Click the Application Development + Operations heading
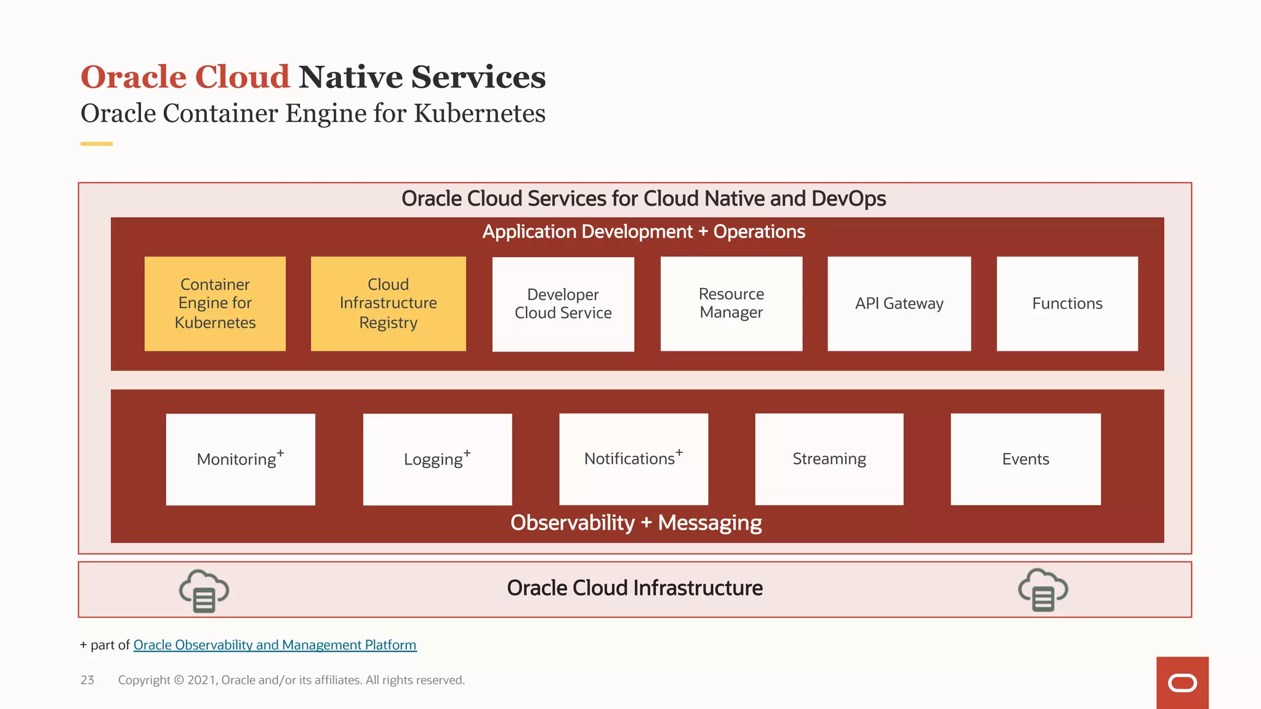The height and width of the screenshot is (709, 1261). pyautogui.click(x=643, y=232)
